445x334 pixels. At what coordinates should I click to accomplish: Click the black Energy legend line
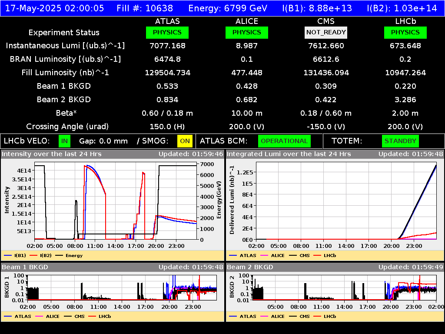(59, 256)
